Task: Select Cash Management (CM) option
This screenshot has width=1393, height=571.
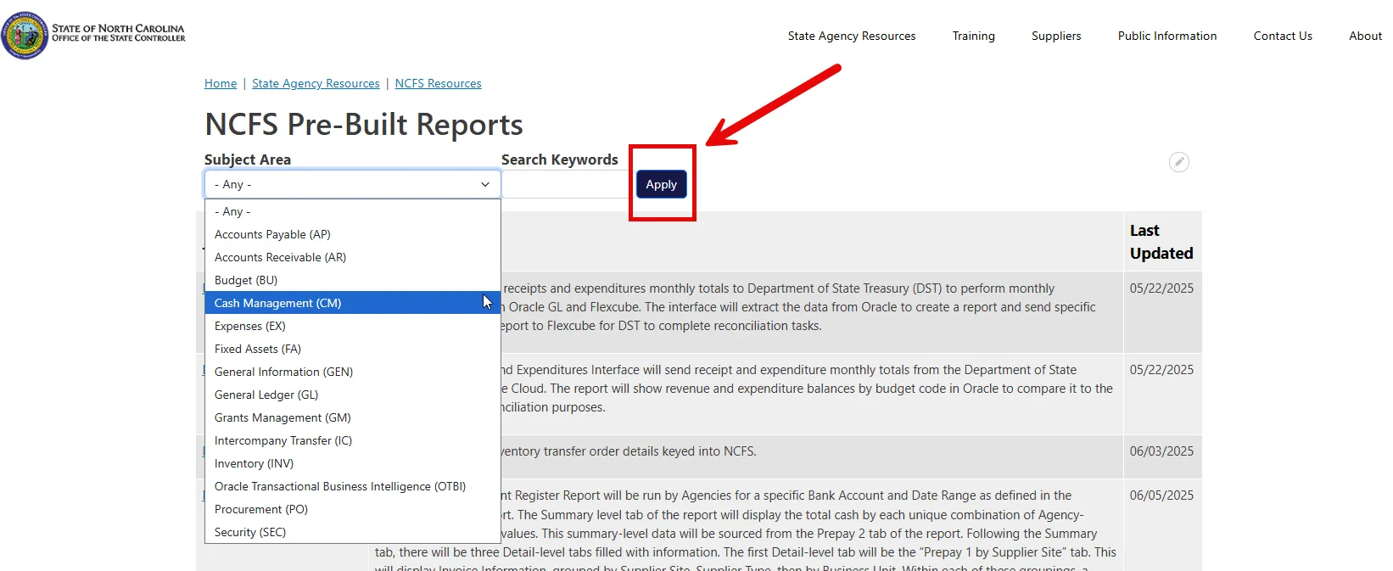Action: (x=277, y=303)
